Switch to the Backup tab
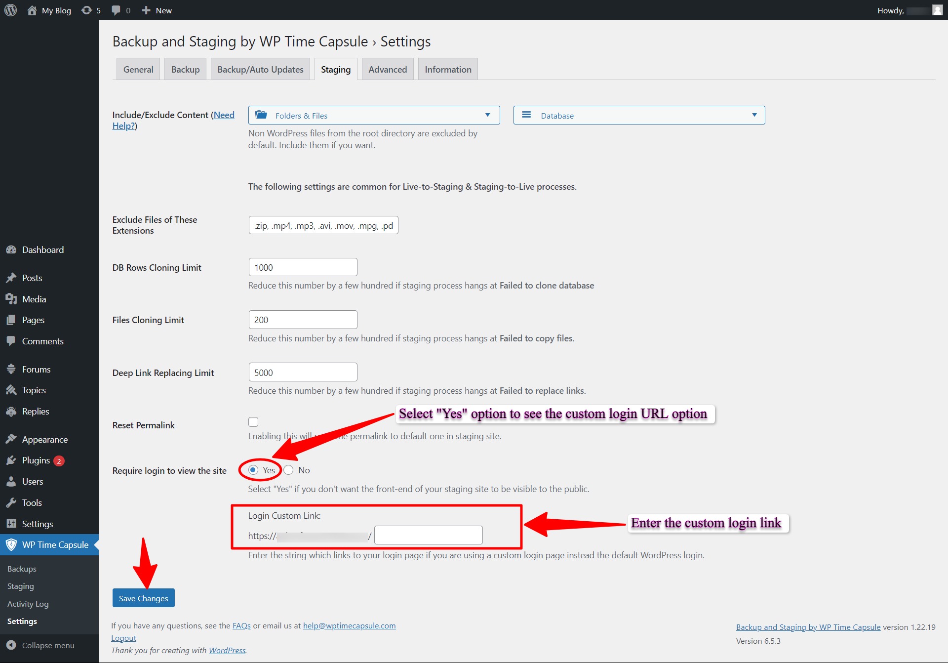The image size is (948, 663). (x=186, y=69)
